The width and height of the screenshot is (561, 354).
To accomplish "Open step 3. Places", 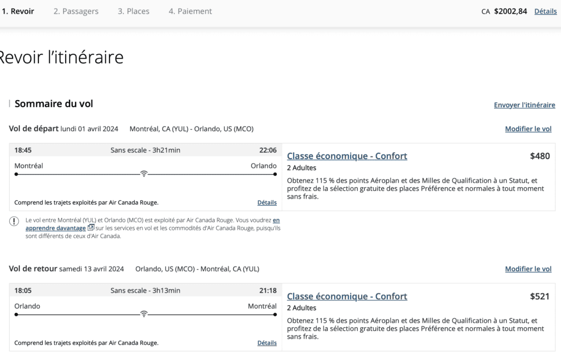I will coord(133,11).
